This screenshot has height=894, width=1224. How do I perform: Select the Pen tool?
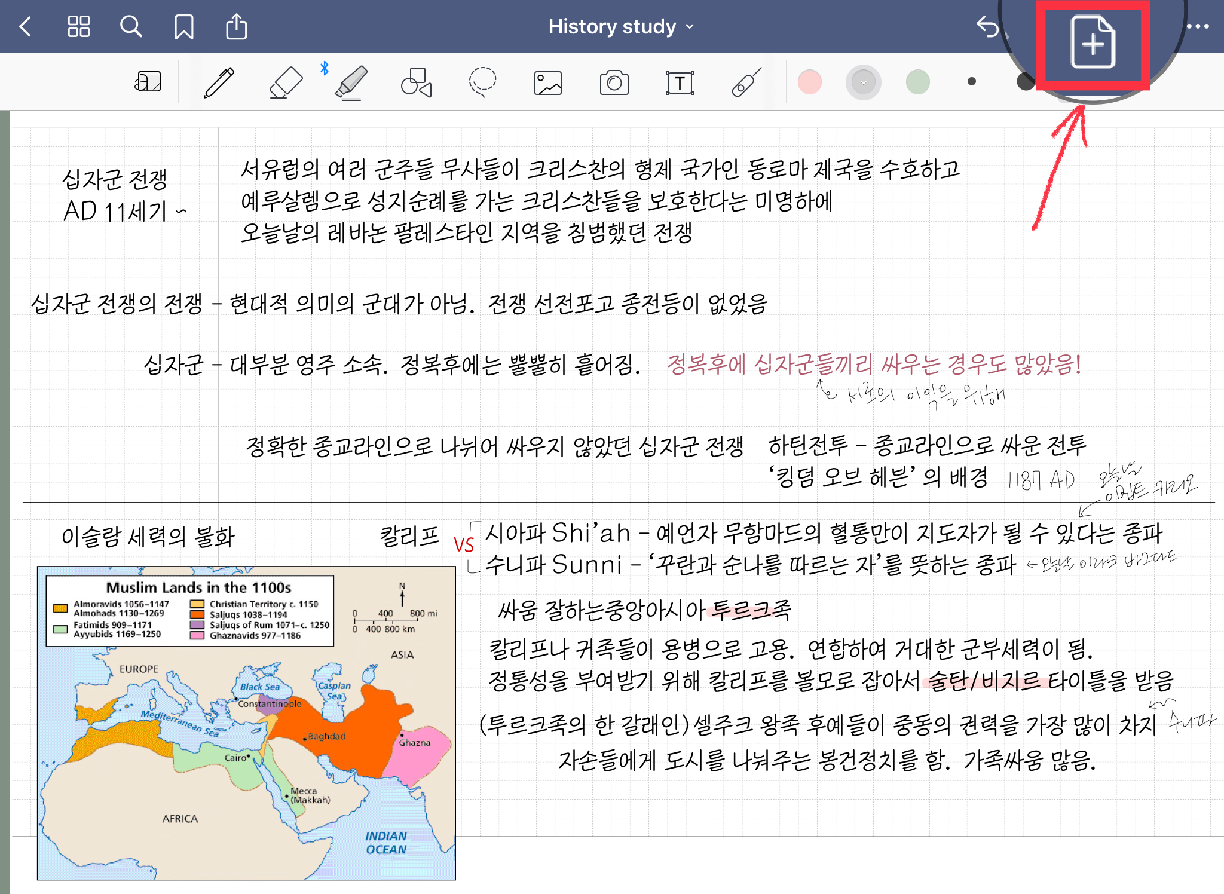219,82
